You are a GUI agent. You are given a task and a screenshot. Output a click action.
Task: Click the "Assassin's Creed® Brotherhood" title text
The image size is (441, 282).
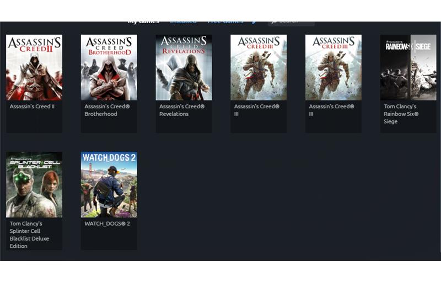click(x=107, y=110)
